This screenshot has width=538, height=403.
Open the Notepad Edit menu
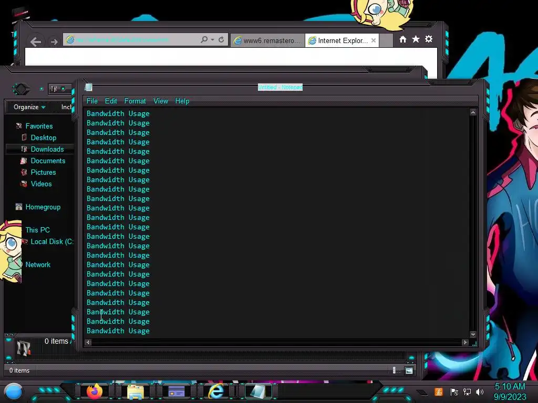(111, 101)
